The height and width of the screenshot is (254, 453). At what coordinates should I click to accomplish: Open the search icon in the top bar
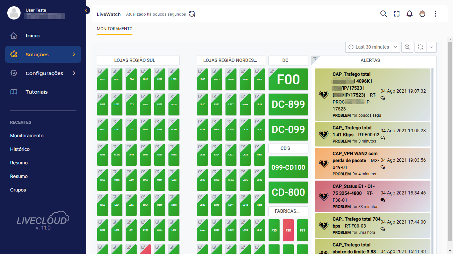pyautogui.click(x=383, y=14)
